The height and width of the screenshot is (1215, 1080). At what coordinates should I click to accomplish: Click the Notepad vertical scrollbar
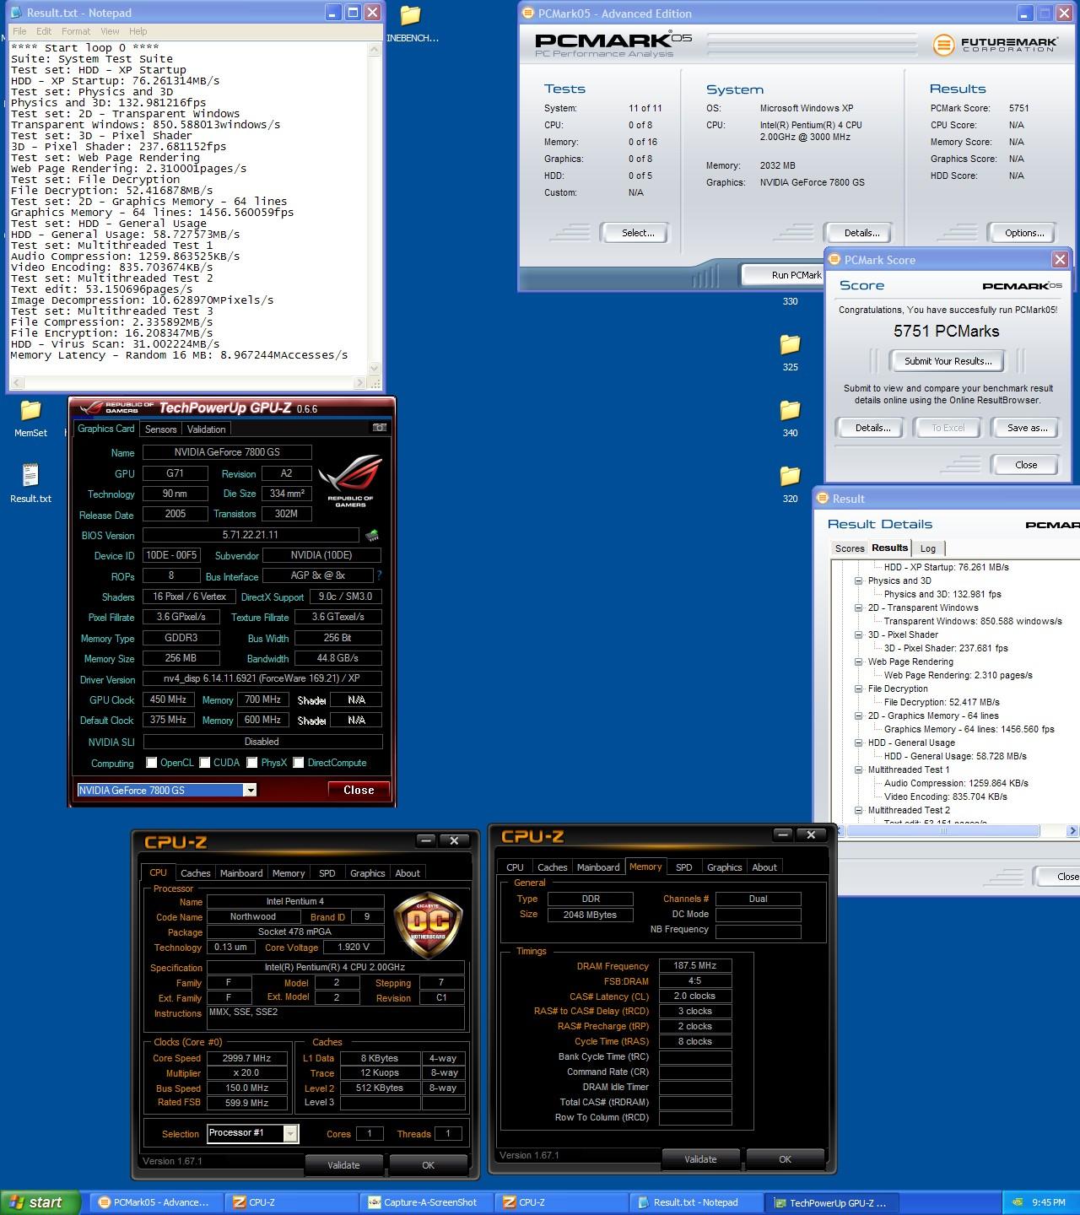click(375, 207)
